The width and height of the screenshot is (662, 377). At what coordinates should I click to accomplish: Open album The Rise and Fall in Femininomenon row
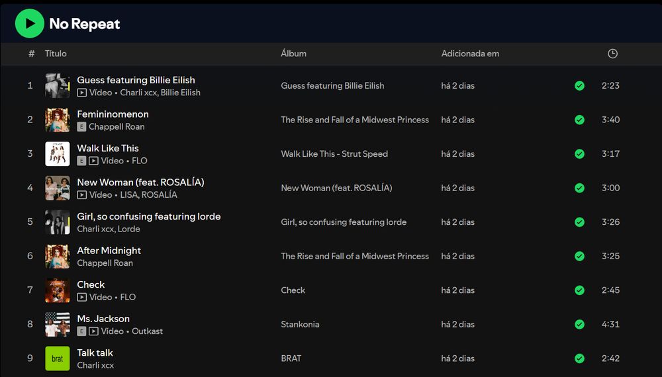355,120
